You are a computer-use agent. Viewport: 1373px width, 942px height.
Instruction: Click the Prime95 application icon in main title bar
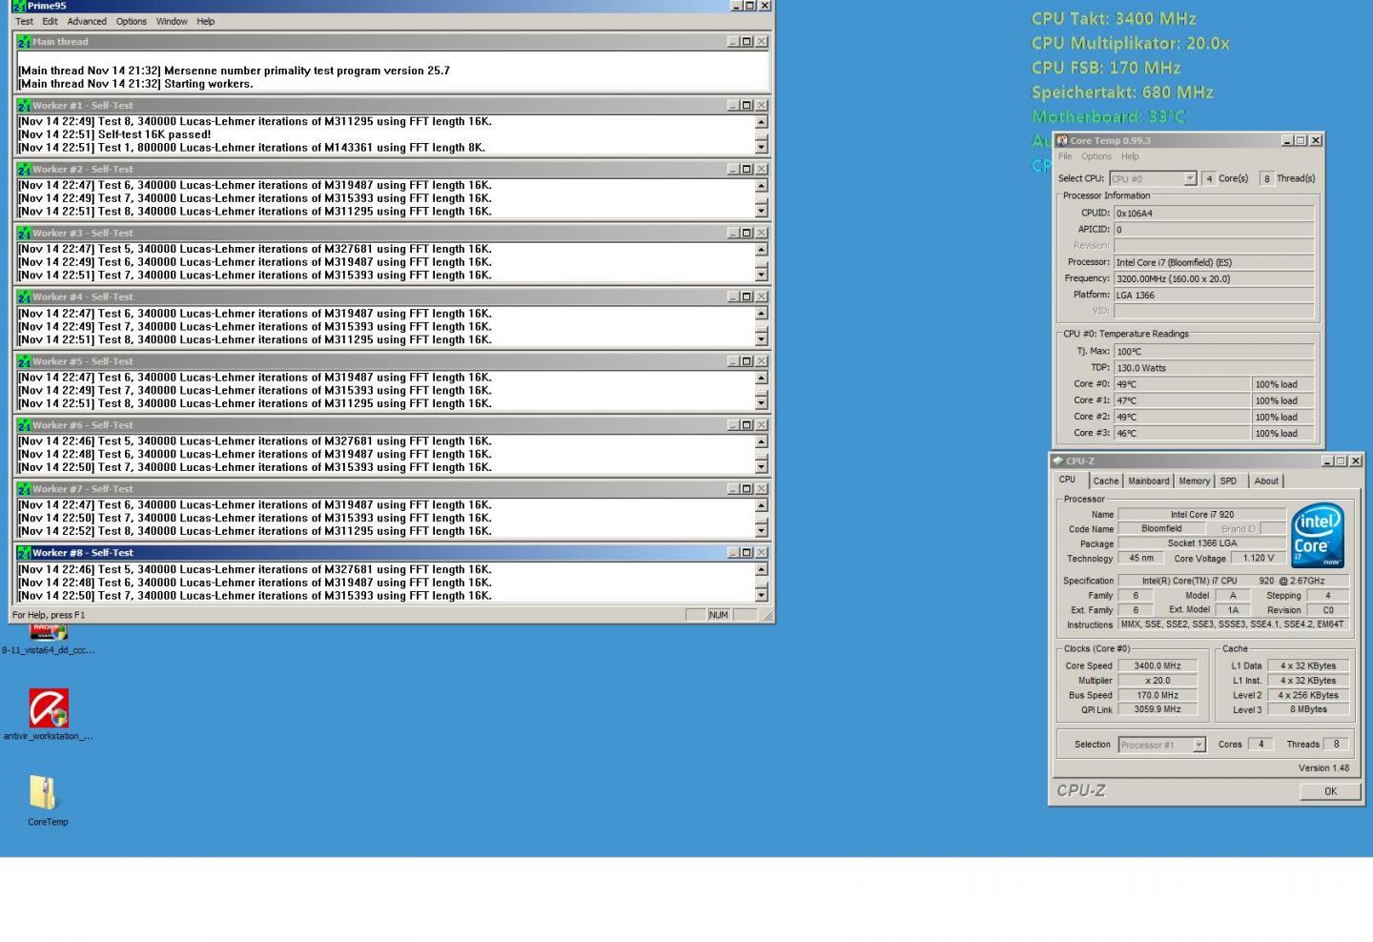(x=18, y=6)
